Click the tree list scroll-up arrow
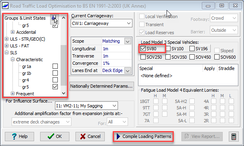Viewport: 244px width, 146px height. coord(63,18)
